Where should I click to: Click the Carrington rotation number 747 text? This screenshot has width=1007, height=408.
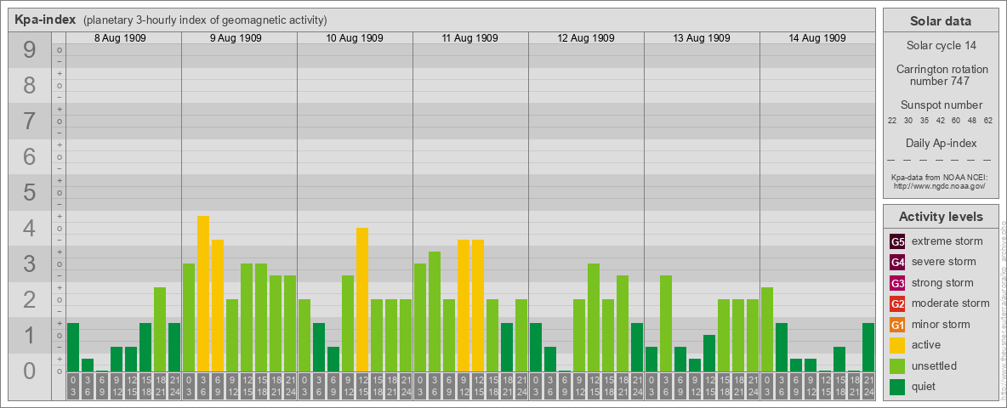(x=941, y=75)
